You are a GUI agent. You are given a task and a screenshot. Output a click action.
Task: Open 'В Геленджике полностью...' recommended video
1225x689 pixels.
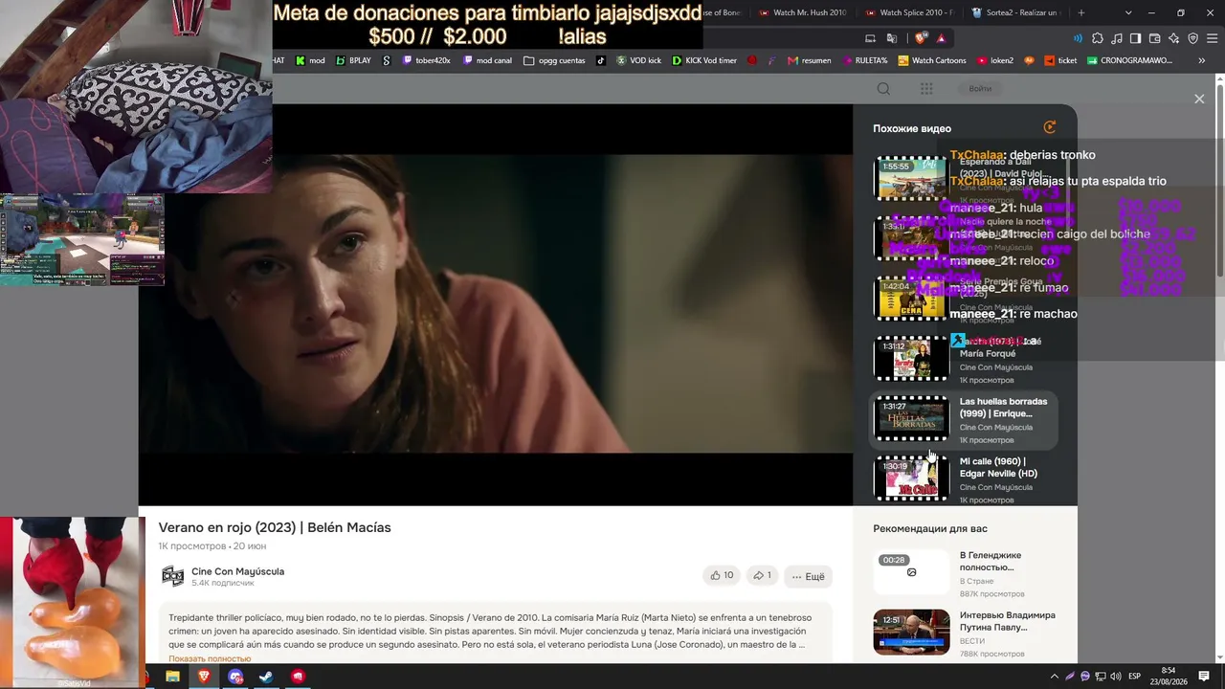point(991,561)
